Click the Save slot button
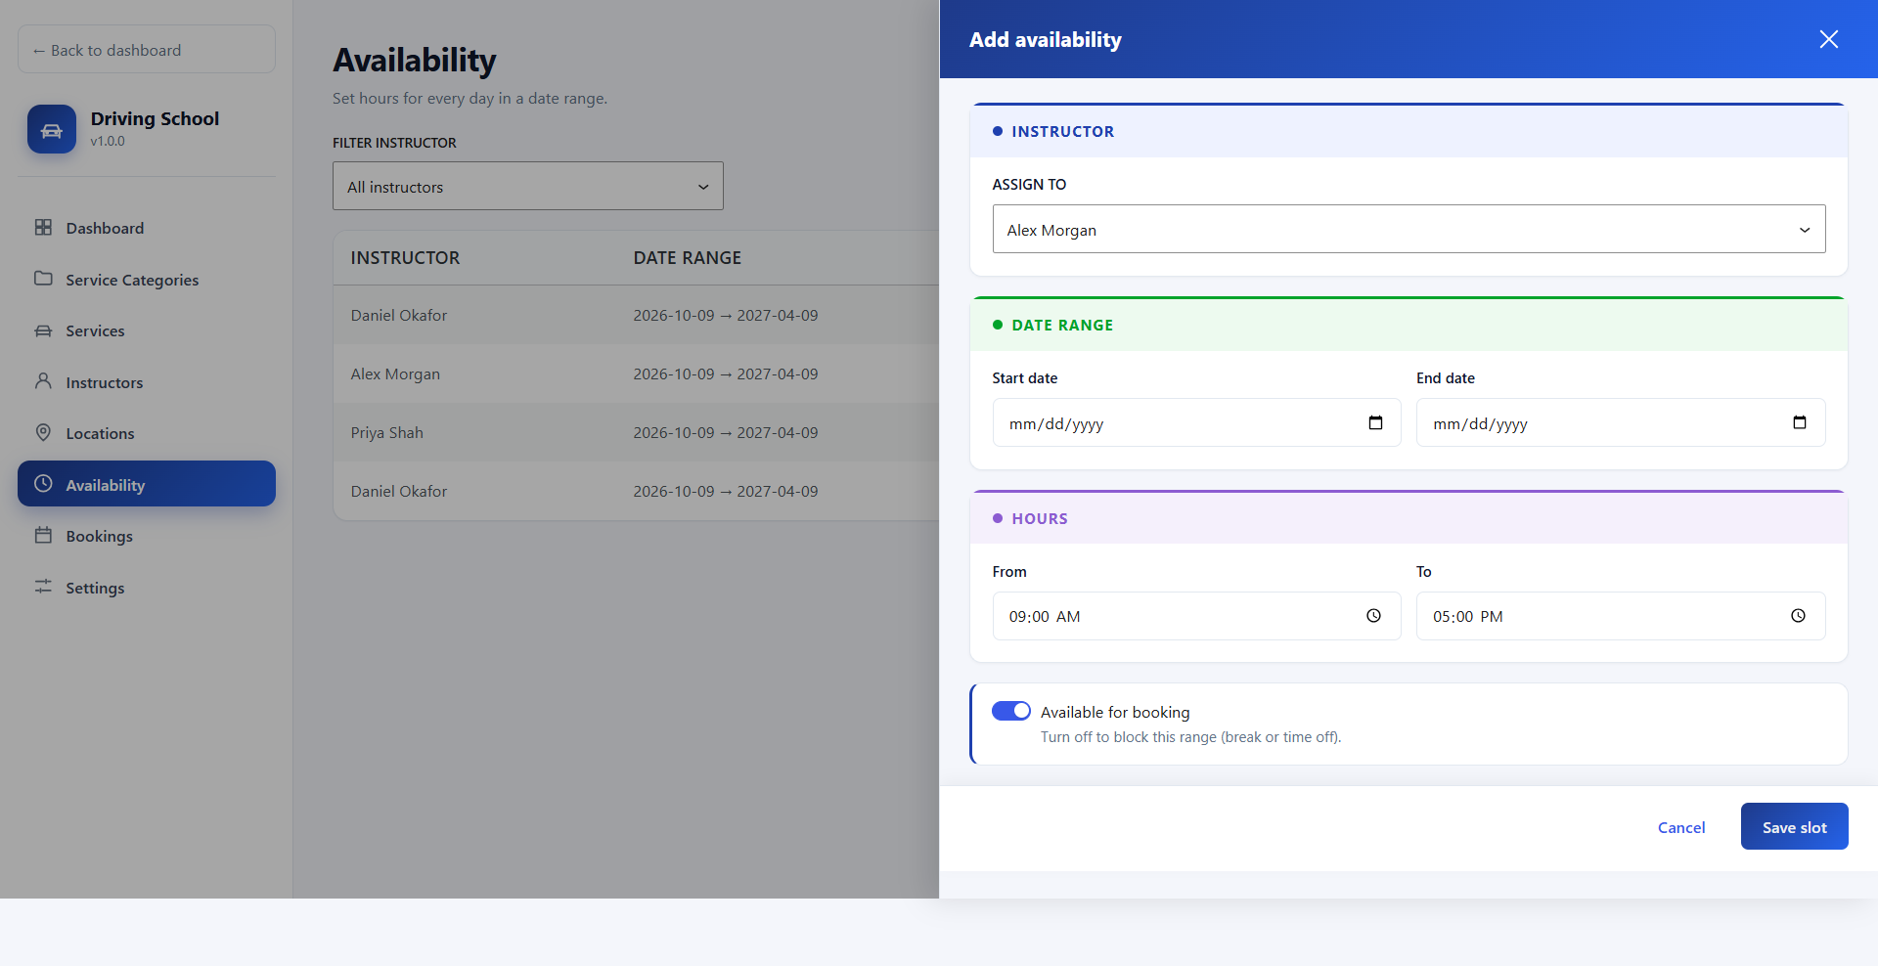This screenshot has width=1878, height=966. click(x=1795, y=826)
